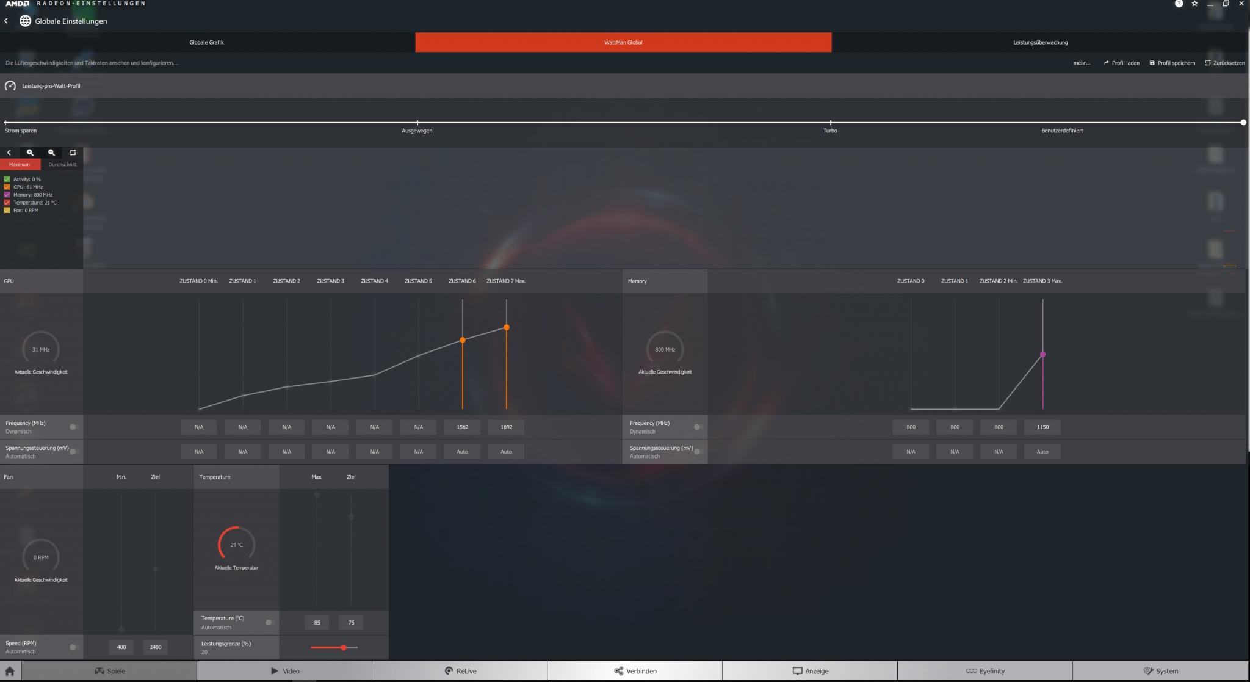Uncheck the Activity graph checkbox
The image size is (1250, 682).
(x=7, y=179)
